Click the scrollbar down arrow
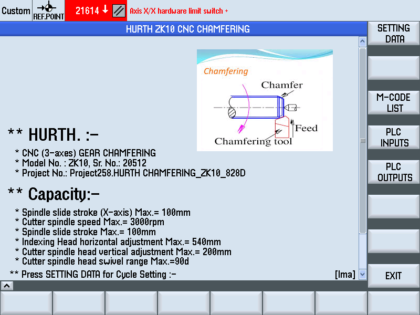 pos(362,274)
